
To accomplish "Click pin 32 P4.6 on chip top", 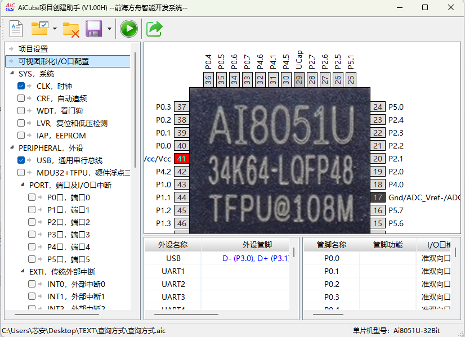I will pos(260,79).
